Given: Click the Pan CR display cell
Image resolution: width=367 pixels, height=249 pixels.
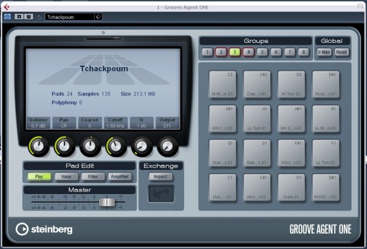Looking at the screenshot, I should [x=64, y=123].
